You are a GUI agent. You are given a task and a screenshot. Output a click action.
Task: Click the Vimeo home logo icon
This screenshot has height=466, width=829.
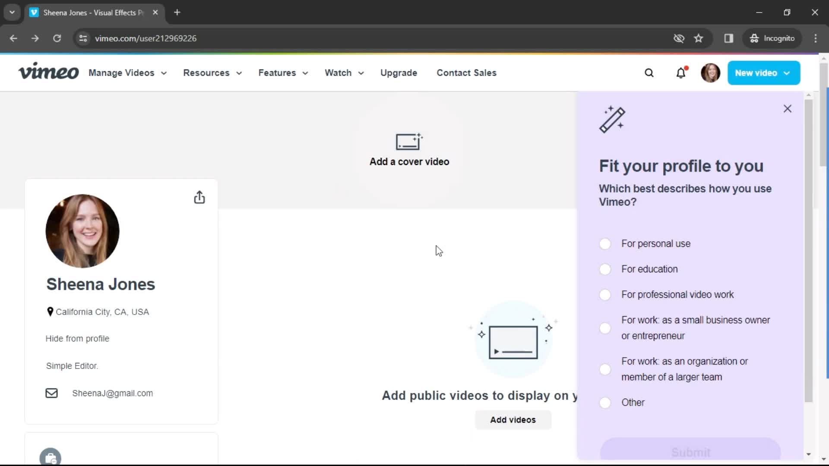tap(48, 72)
